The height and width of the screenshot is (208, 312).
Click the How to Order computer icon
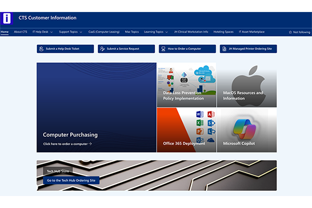[x=163, y=49]
